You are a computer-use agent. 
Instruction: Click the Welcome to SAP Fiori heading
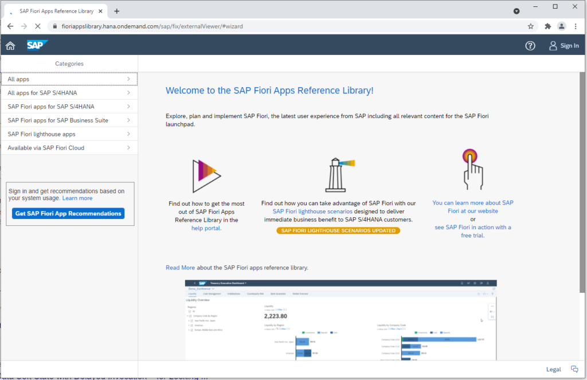269,91
